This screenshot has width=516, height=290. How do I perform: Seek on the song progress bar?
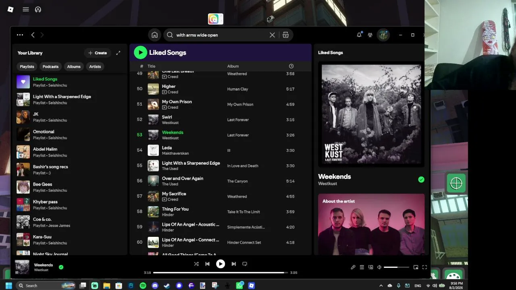coord(221,273)
